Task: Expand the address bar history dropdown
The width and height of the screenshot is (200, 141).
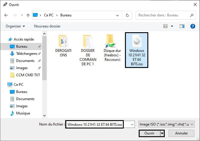Action: 117,16
